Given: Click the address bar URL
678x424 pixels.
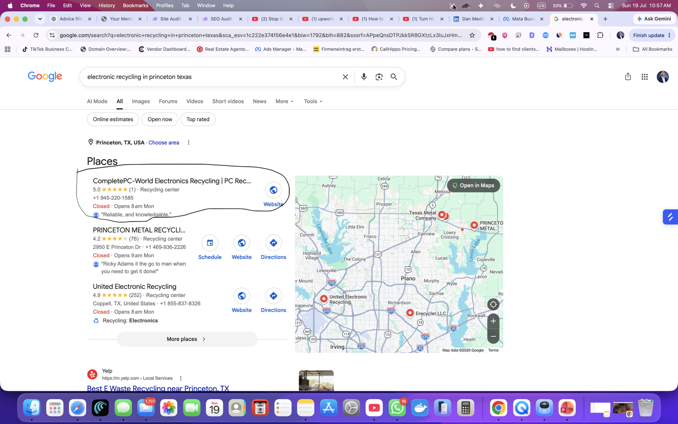Looking at the screenshot, I should [x=261, y=35].
